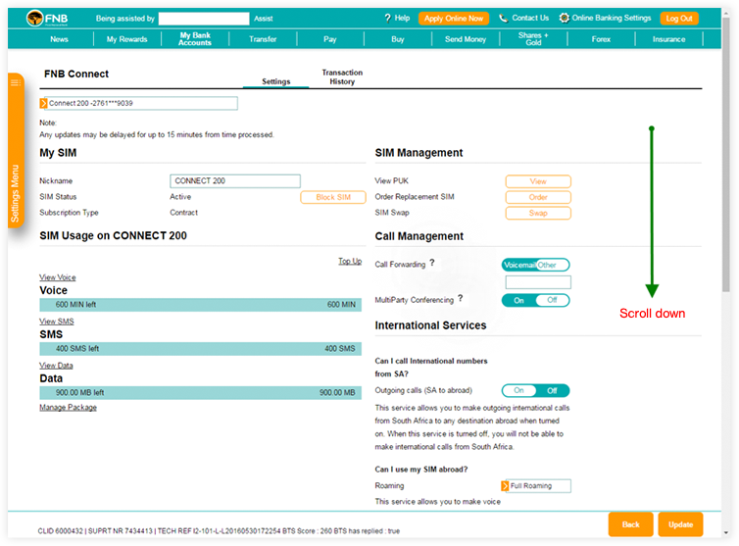Open Online Banking Settings gear icon

click(x=564, y=18)
